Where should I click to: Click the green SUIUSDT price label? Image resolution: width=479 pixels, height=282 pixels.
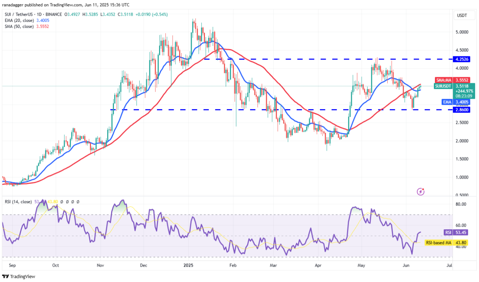click(454, 91)
